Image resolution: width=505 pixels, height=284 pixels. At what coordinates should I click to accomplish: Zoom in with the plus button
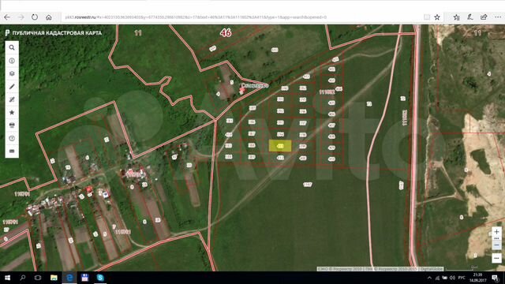pos(496,231)
